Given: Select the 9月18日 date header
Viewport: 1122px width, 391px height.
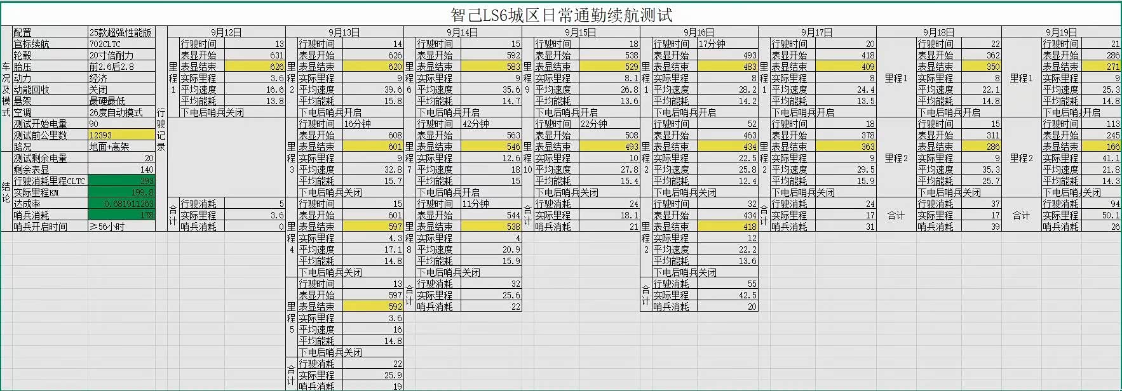Looking at the screenshot, I should pos(939,32).
